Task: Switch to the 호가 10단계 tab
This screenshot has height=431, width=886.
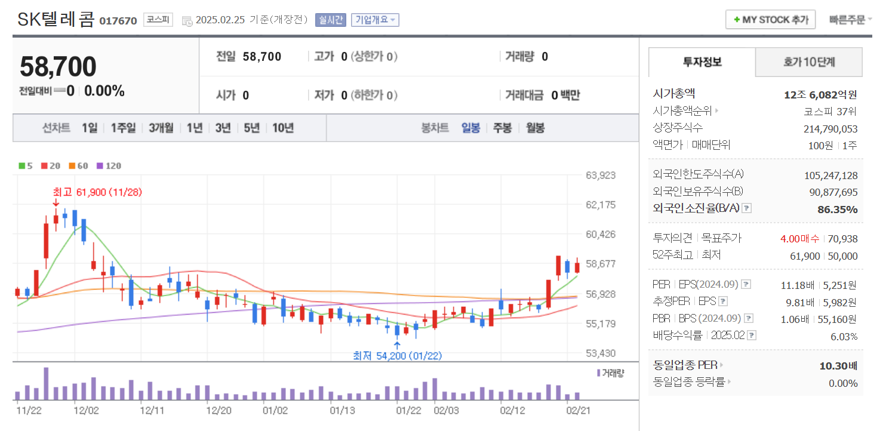Action: (x=809, y=62)
